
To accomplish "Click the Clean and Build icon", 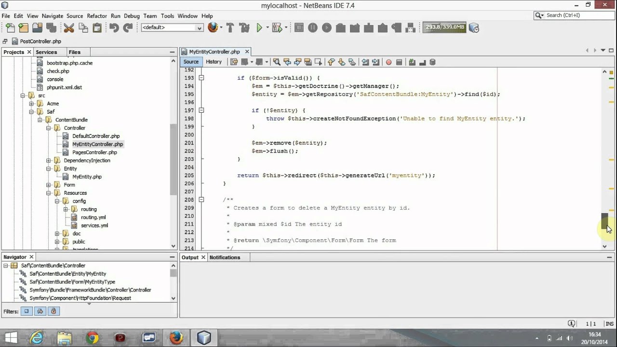I will pos(244,27).
